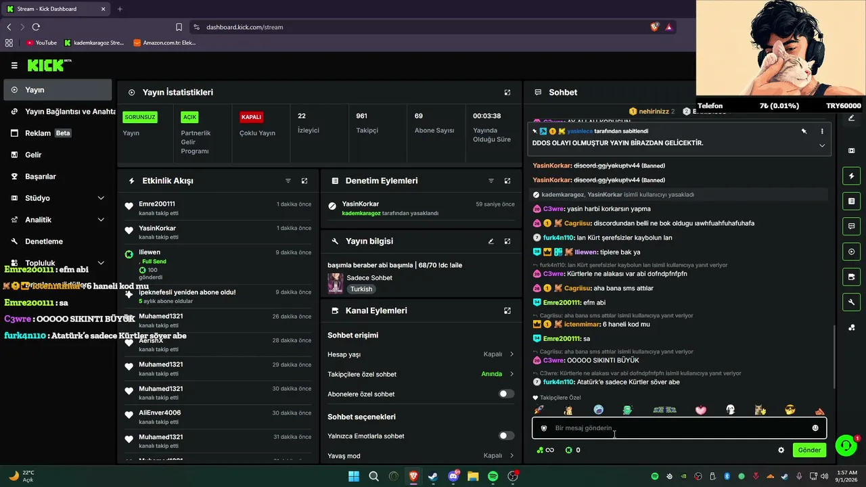Open File Explorer from the taskbar
866x487 pixels.
[473, 476]
